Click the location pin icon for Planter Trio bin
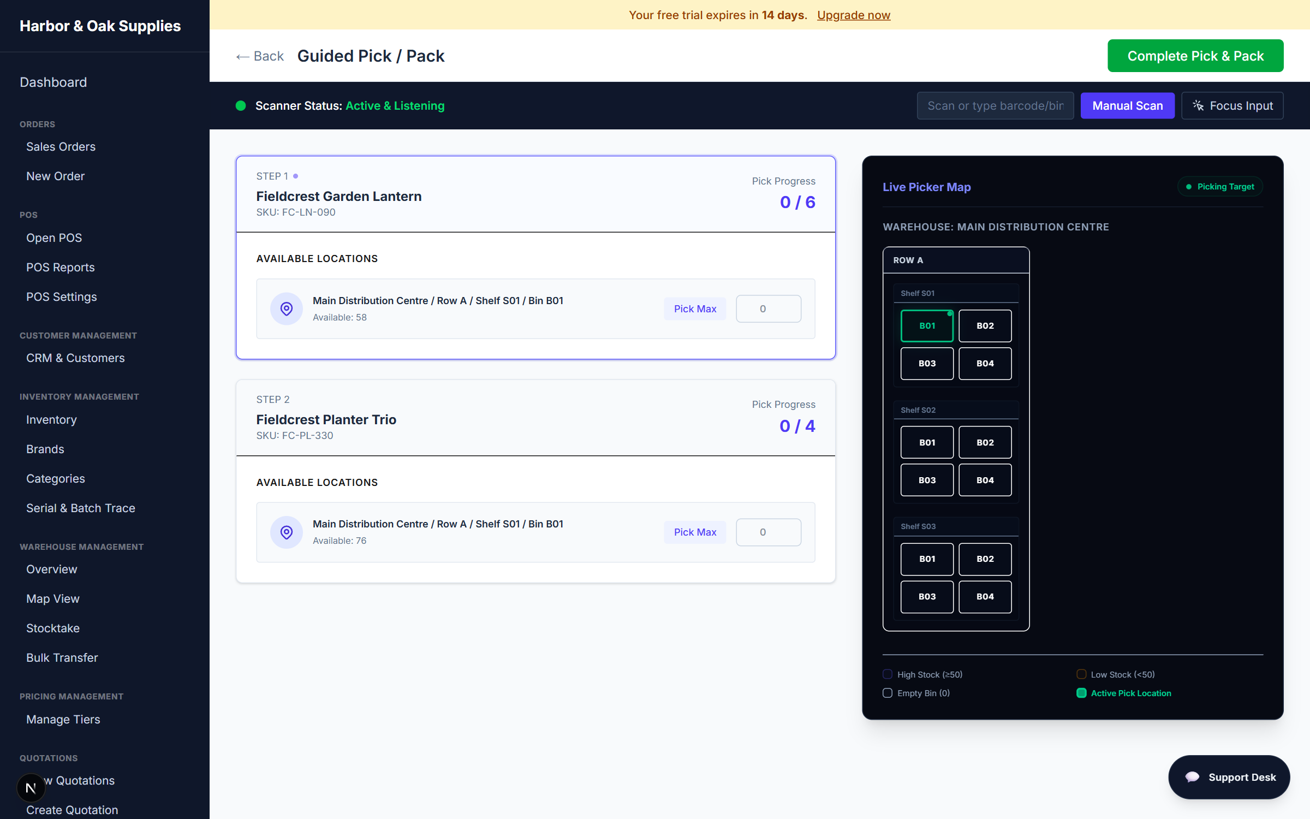Image resolution: width=1310 pixels, height=819 pixels. pyautogui.click(x=287, y=532)
